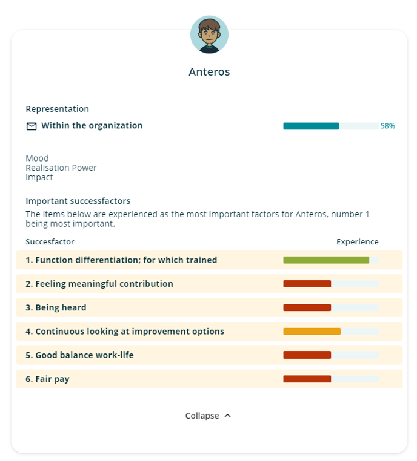The height and width of the screenshot is (461, 417).
Task: Click the Good balance work-life row
Action: click(x=209, y=355)
